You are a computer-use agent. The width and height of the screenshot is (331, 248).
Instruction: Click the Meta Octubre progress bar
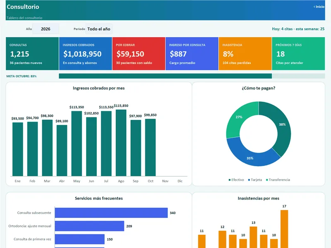coord(192,76)
